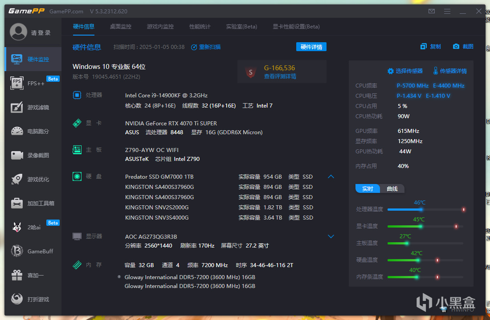
Task: Select the 显卡性能设置(Beta) tab
Action: pos(296,27)
